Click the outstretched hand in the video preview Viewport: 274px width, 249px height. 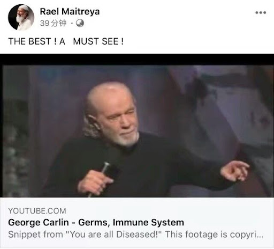tap(234, 171)
